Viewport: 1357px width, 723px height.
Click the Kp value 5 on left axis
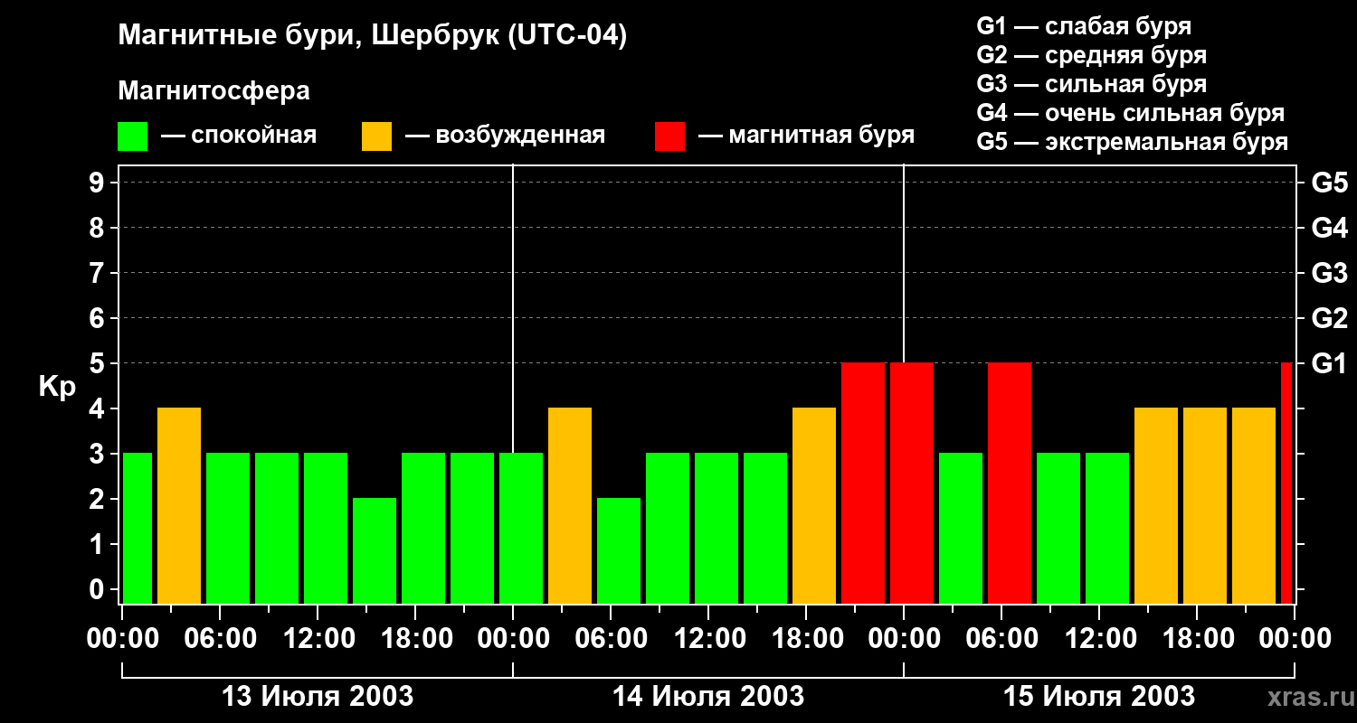coord(99,363)
